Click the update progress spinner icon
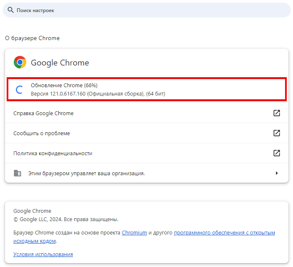The height and width of the screenshot is (267, 293). 19,90
